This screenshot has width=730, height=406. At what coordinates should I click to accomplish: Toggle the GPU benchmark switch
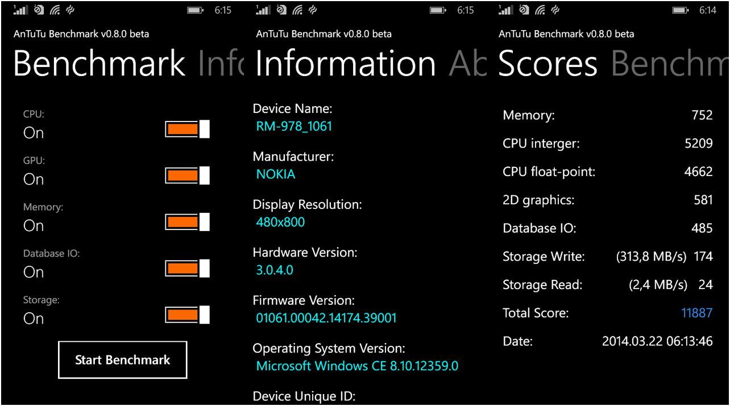tap(186, 175)
